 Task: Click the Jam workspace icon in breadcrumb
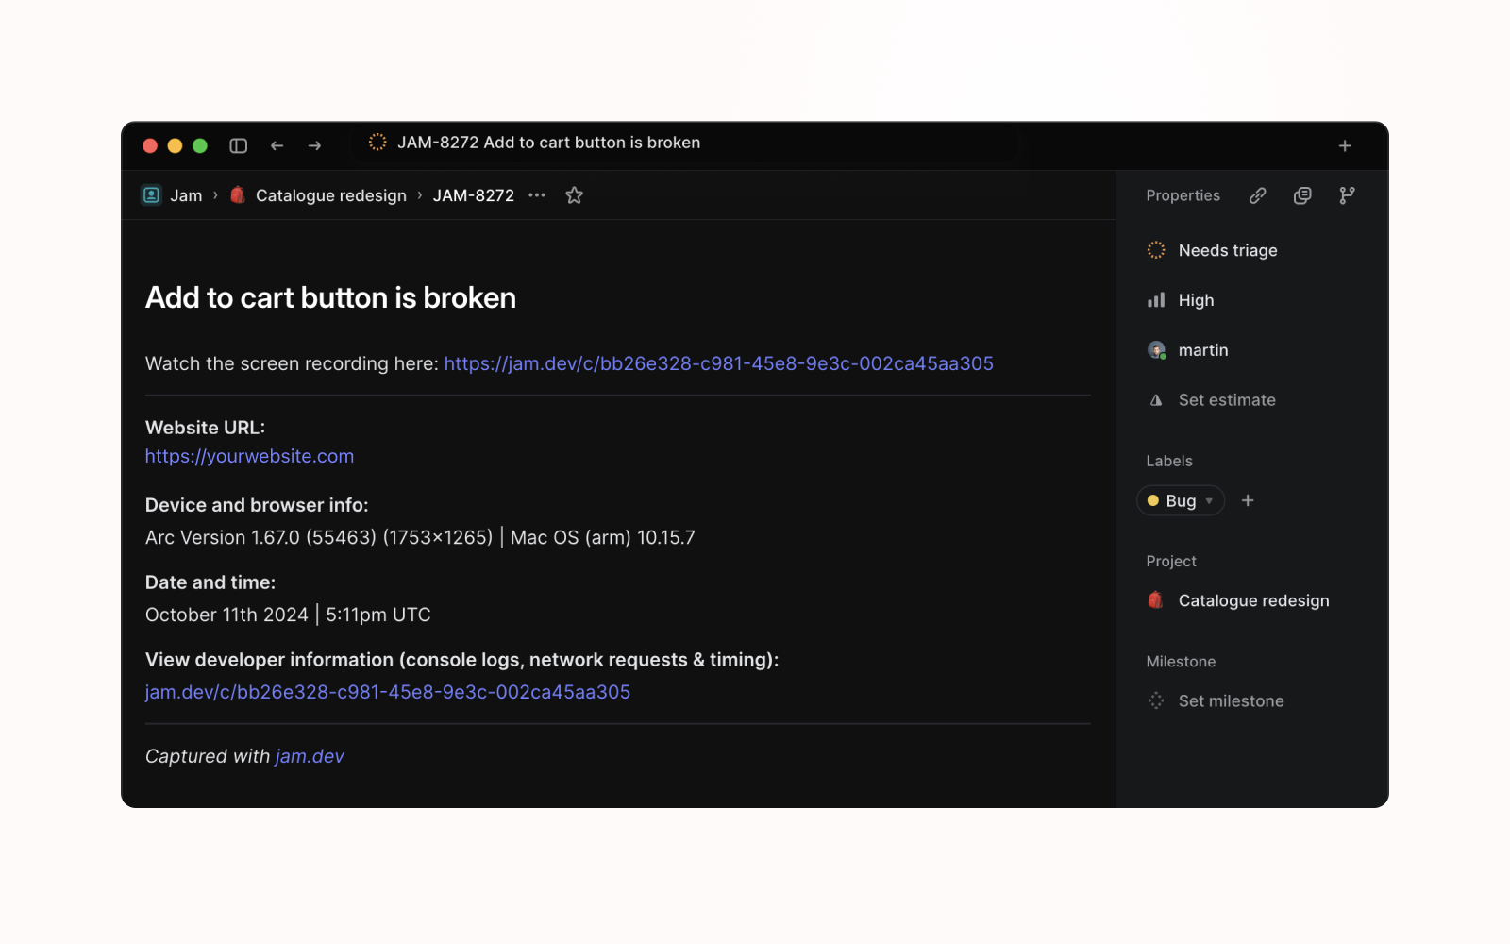click(151, 195)
